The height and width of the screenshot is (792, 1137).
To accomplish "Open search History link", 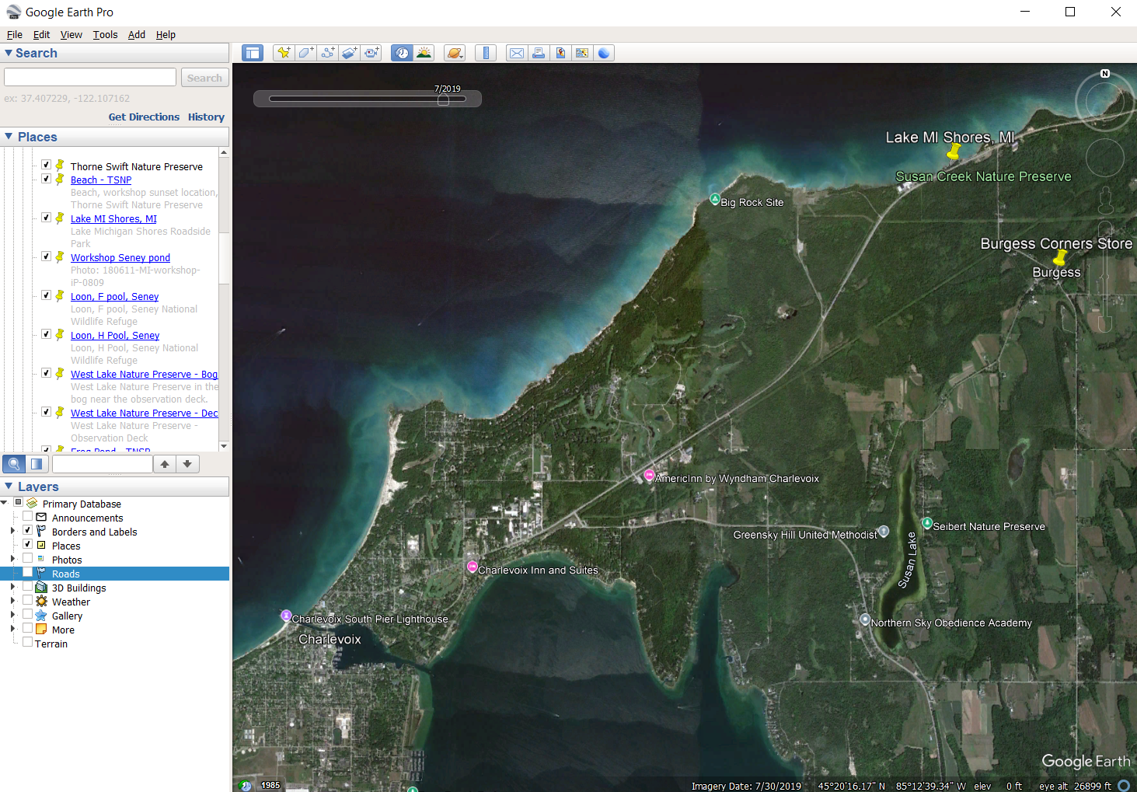I will click(206, 117).
